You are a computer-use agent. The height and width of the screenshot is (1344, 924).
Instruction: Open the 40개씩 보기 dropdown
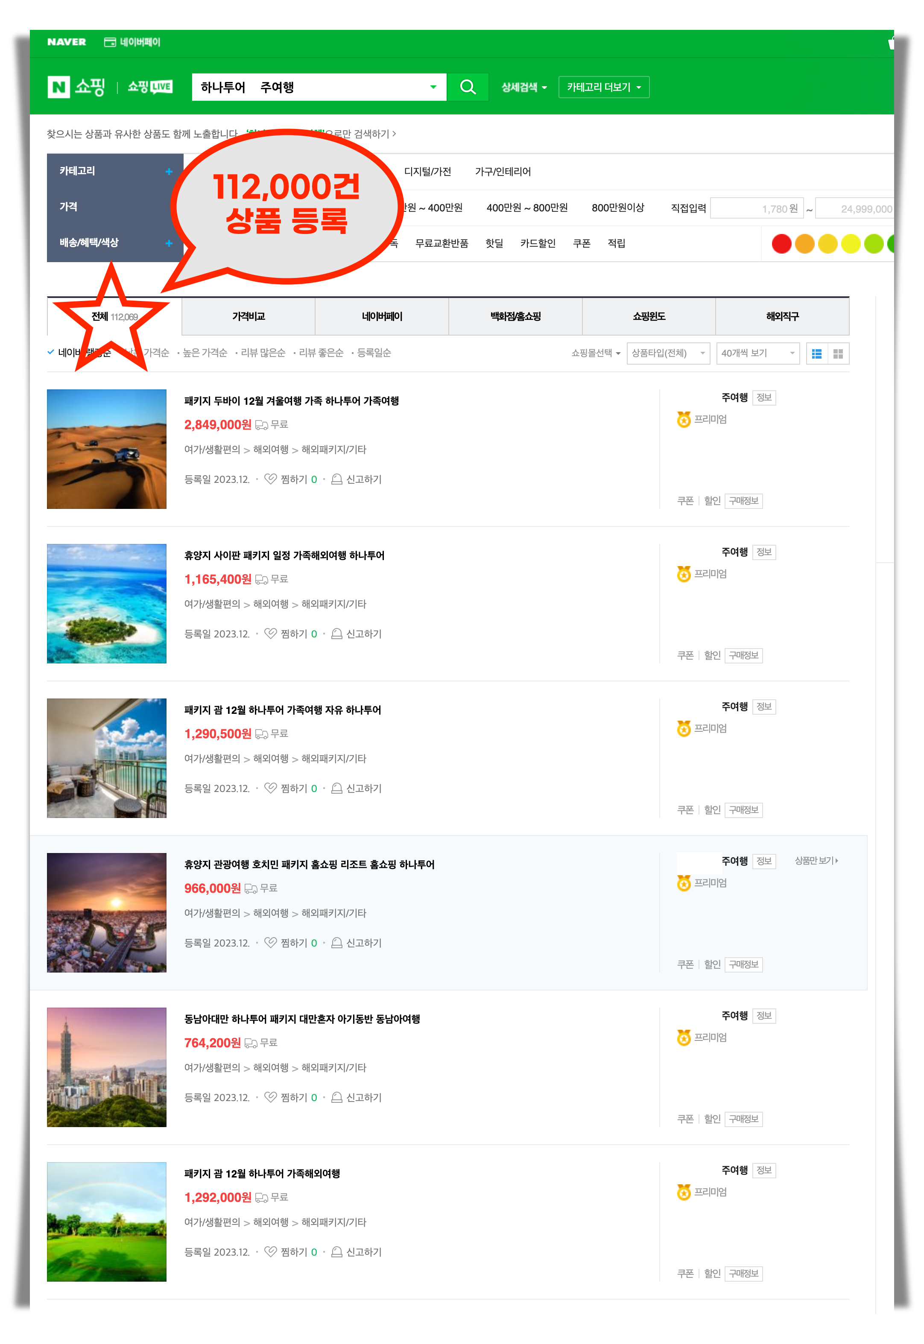(758, 353)
